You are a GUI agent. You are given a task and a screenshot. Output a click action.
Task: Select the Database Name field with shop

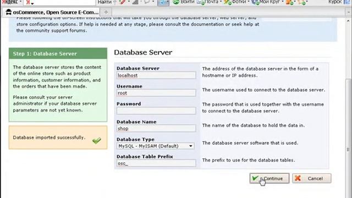pyautogui.click(x=156, y=128)
